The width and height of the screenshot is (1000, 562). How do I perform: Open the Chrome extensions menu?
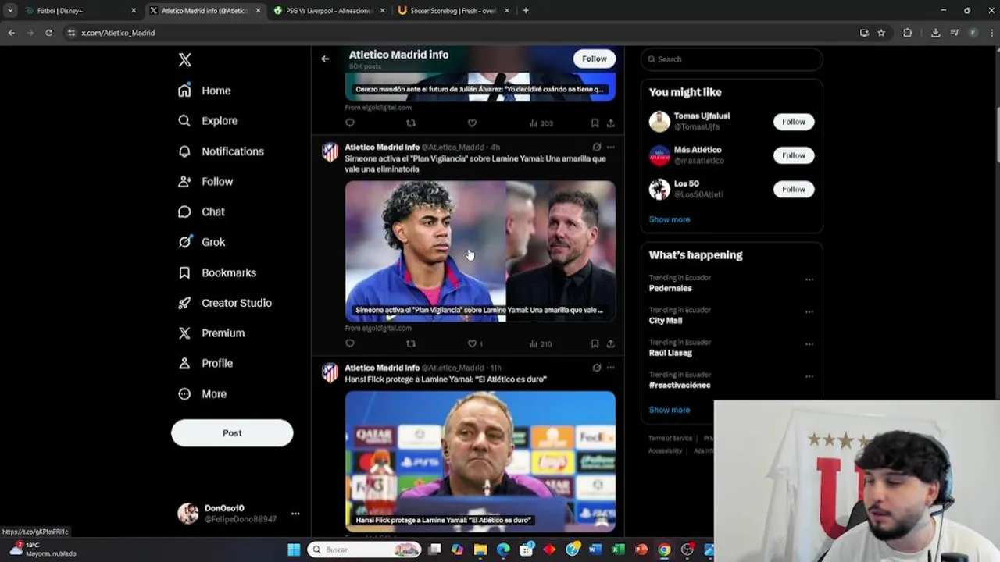[908, 33]
